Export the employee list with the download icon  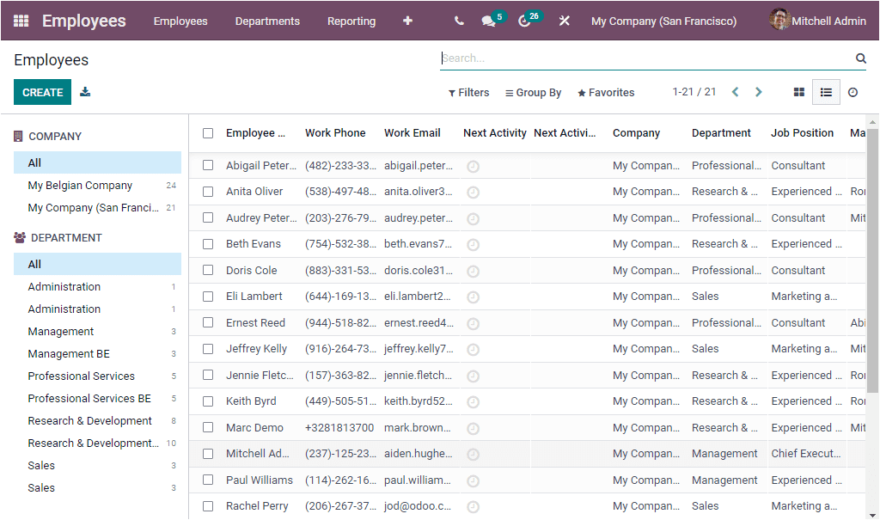click(84, 91)
